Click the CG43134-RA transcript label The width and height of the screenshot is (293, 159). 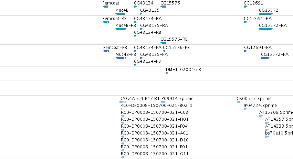click(148, 19)
